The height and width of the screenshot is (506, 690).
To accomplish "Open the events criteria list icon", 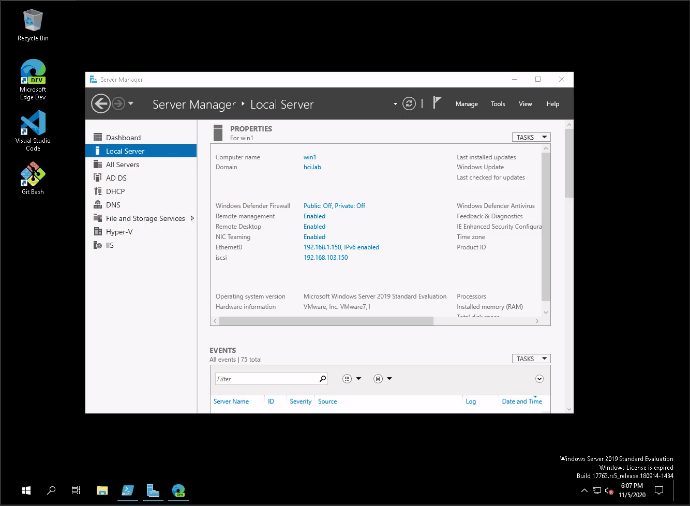I will click(347, 379).
